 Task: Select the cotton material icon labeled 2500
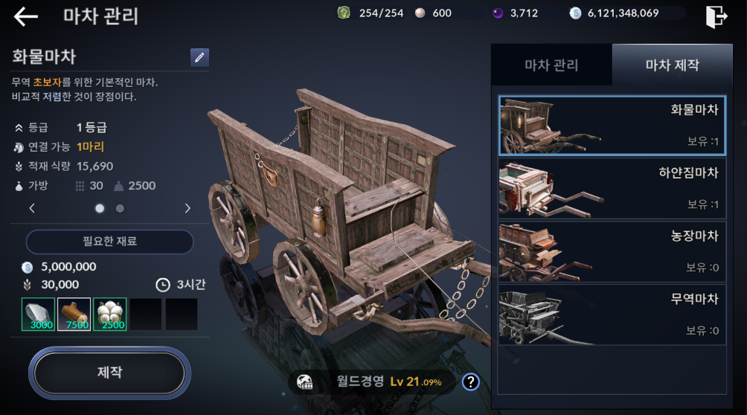point(110,314)
